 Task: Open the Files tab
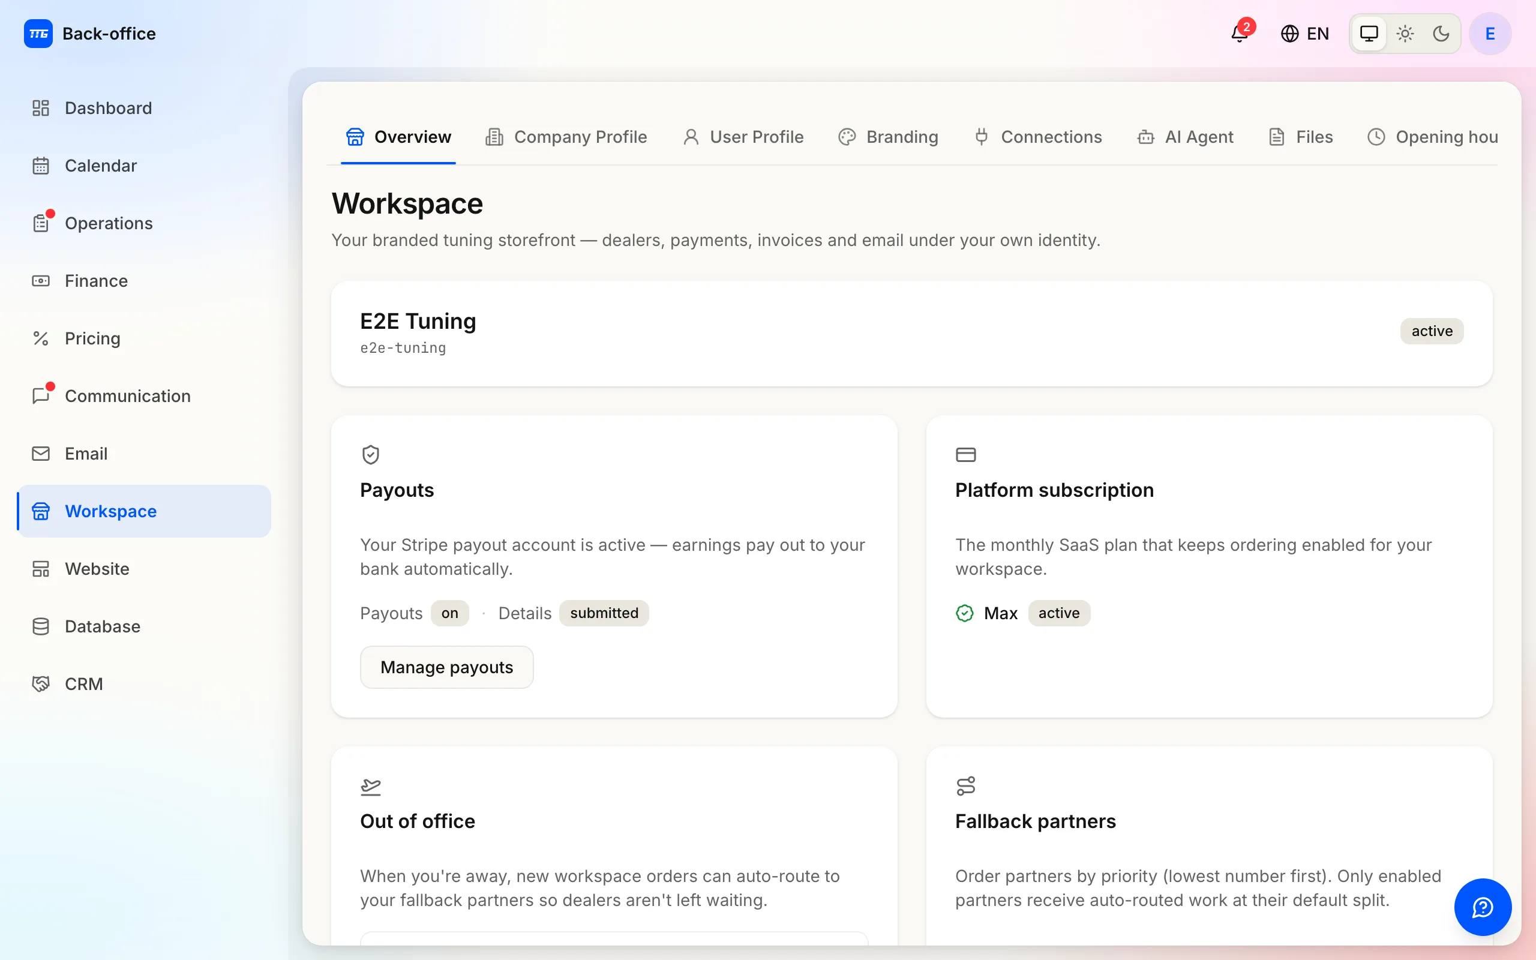click(x=1300, y=137)
